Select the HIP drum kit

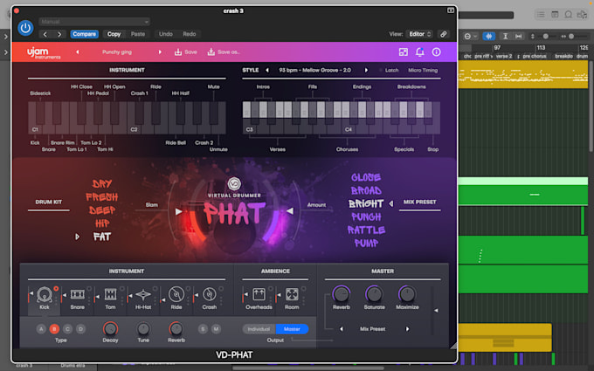tap(102, 223)
